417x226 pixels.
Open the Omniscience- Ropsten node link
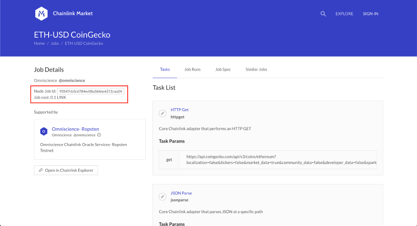click(75, 129)
